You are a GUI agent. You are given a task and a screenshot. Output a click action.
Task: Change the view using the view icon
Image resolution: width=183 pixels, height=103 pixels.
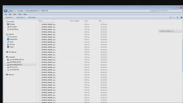pos(171,17)
